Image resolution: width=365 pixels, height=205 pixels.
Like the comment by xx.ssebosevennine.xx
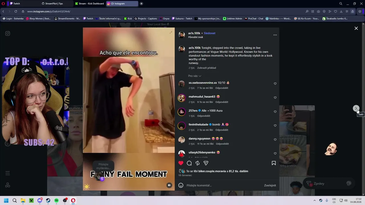pos(275,84)
